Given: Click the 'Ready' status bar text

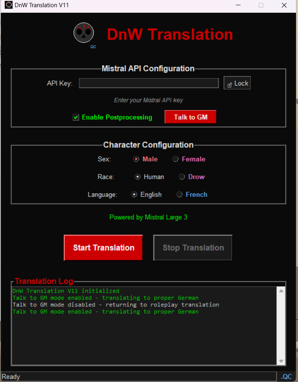Looking at the screenshot, I should [11, 377].
